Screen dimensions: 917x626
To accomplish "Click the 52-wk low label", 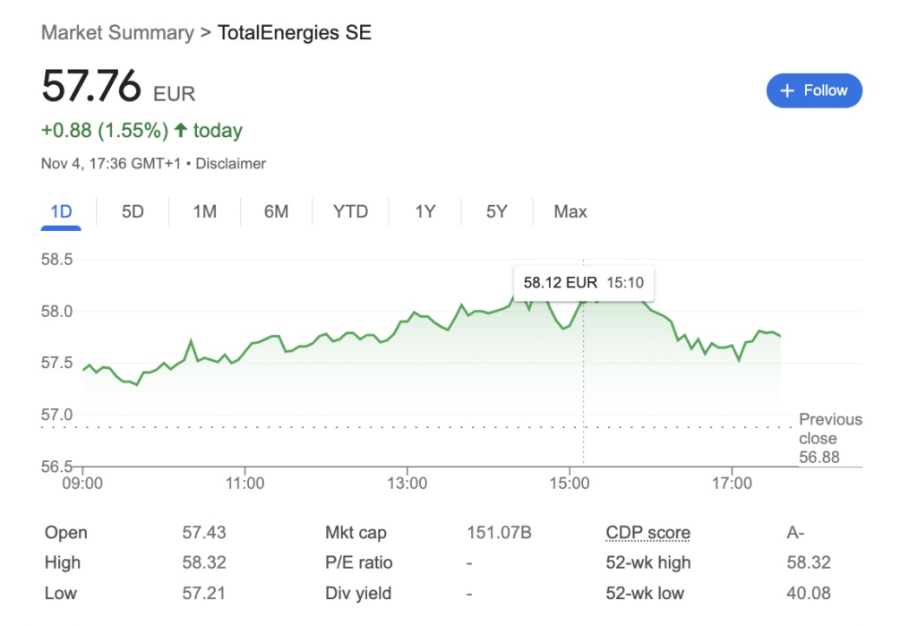I will point(645,593).
